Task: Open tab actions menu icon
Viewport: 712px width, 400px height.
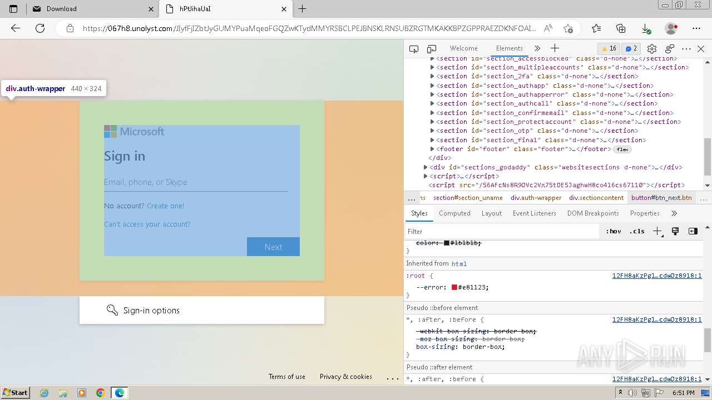Action: tap(13, 9)
